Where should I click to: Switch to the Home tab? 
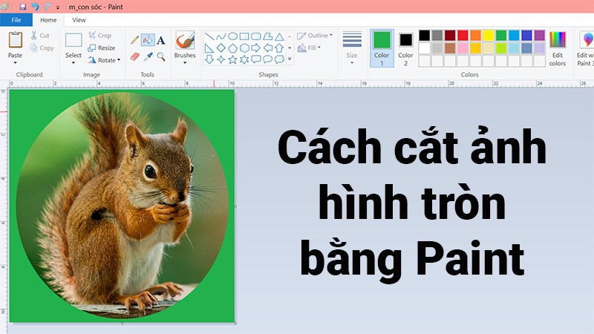click(x=48, y=20)
